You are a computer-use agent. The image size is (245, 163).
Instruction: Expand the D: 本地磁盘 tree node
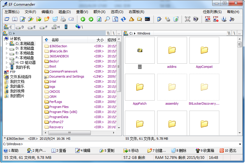pos(7,48)
